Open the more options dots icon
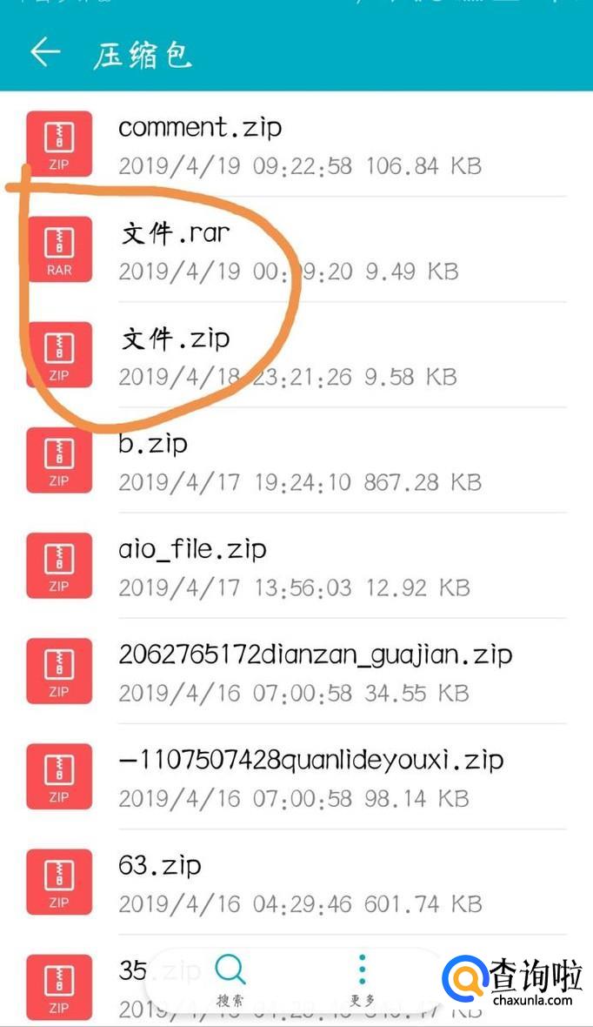593x1027 pixels. pyautogui.click(x=362, y=970)
